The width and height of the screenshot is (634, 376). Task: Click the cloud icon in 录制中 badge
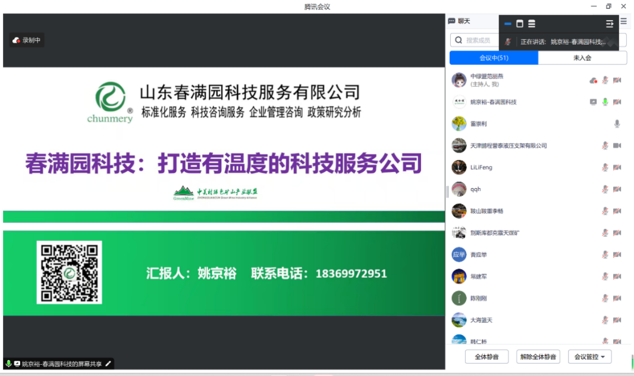pos(16,40)
